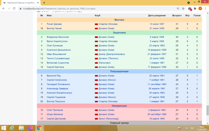209x131 pixels.
Task: Click the address bar URL
Action: 59,9
